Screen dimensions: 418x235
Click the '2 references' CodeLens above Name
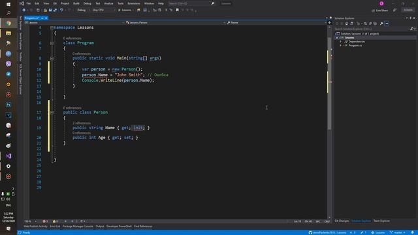[x=82, y=123]
